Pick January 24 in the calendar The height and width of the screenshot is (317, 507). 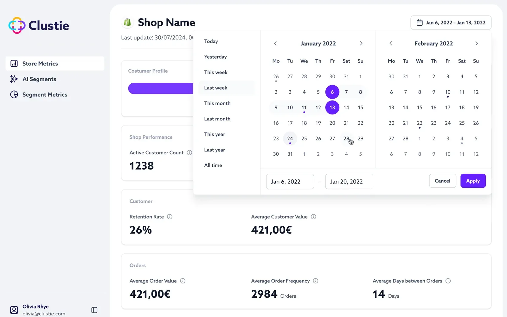coord(290,139)
